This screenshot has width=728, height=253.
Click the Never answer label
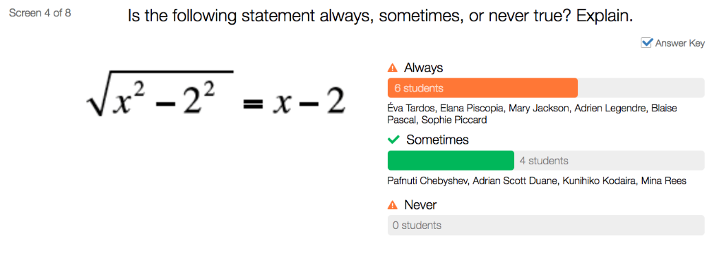click(420, 204)
